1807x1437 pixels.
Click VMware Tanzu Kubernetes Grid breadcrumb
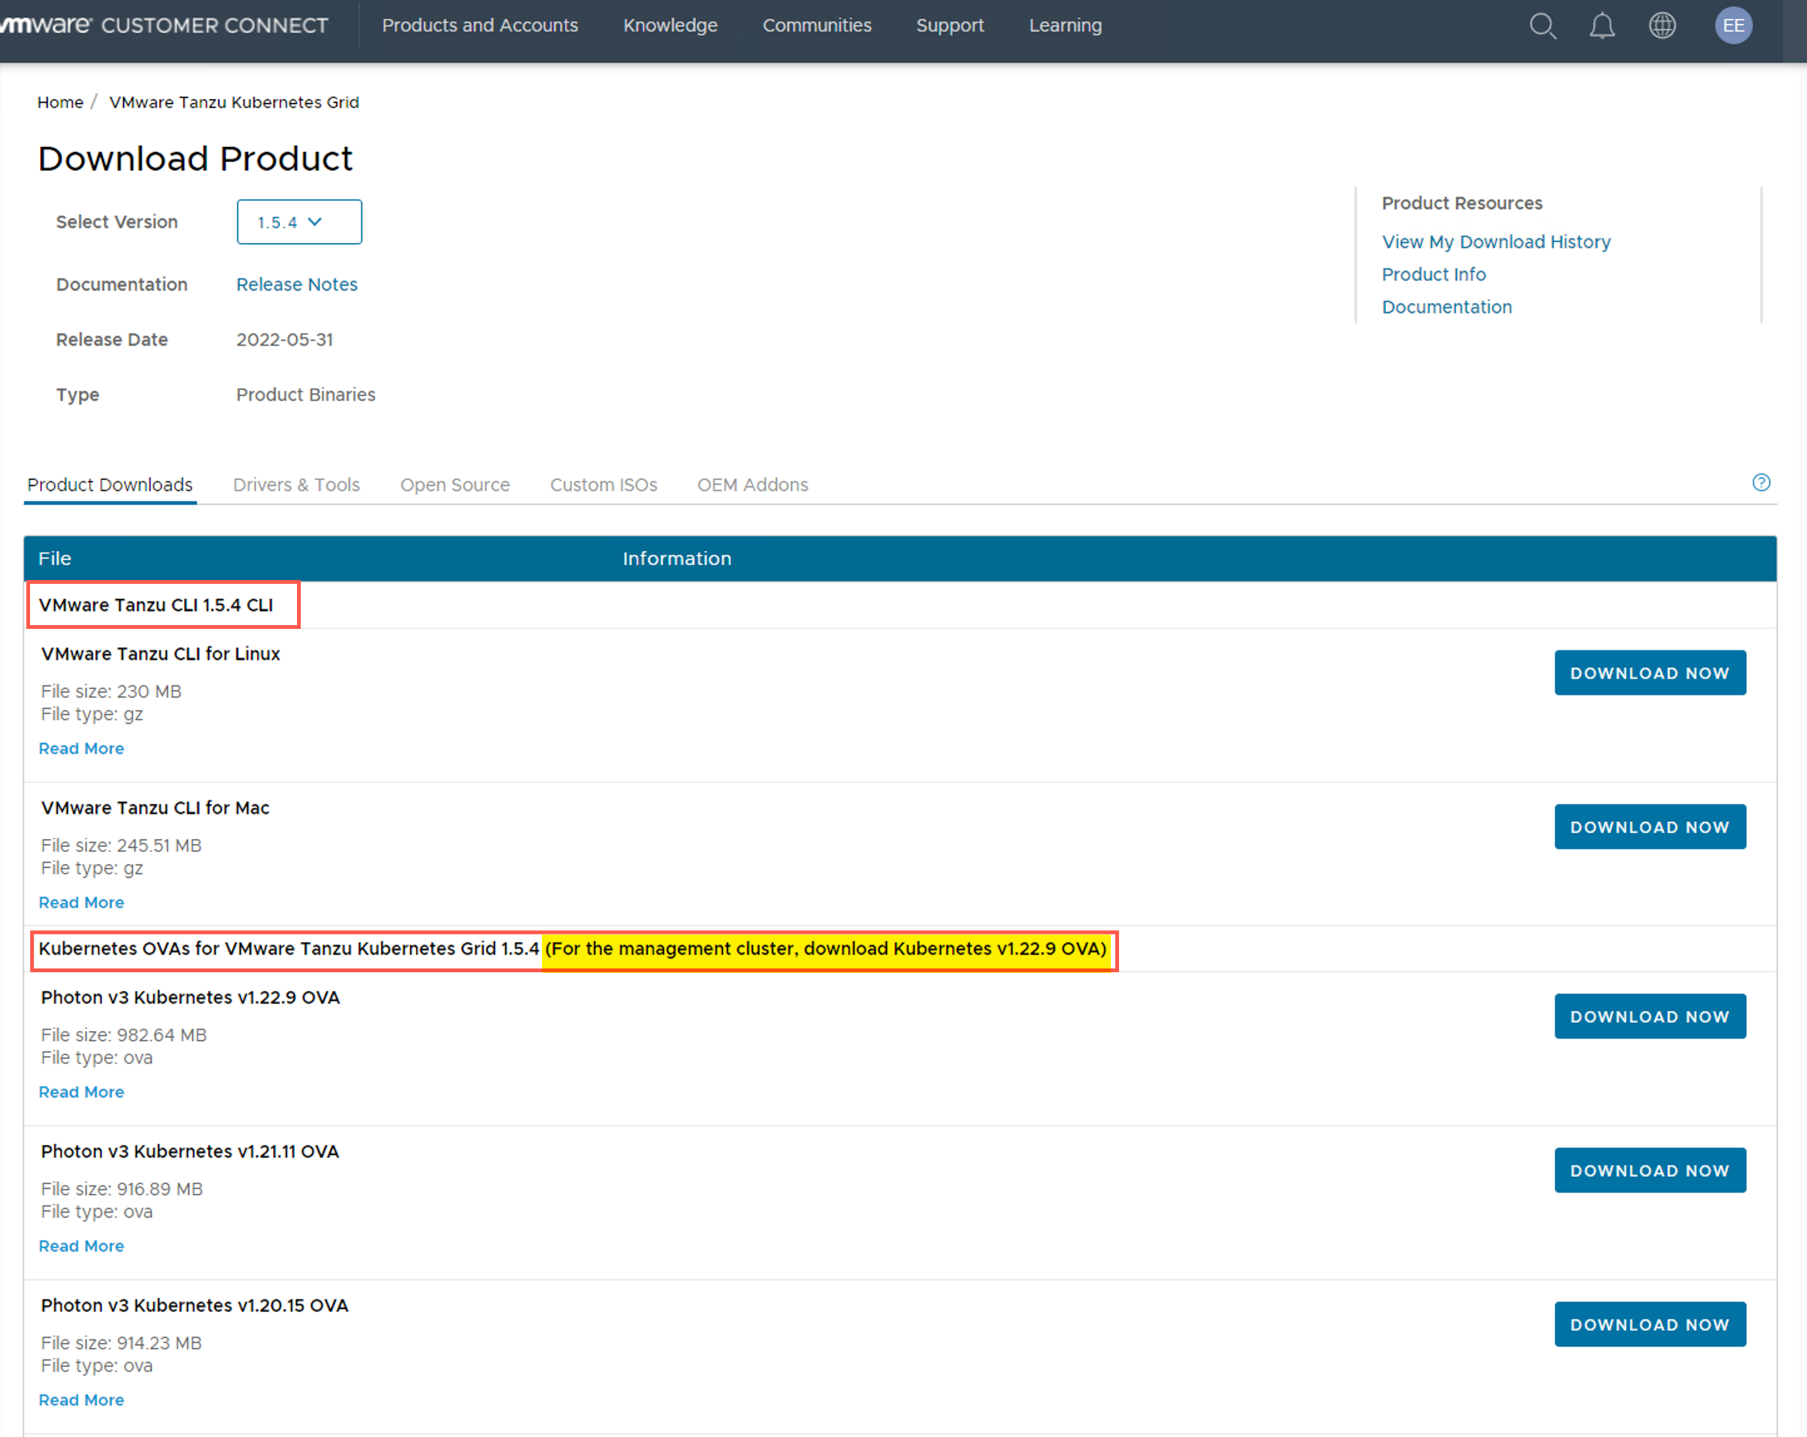(234, 102)
